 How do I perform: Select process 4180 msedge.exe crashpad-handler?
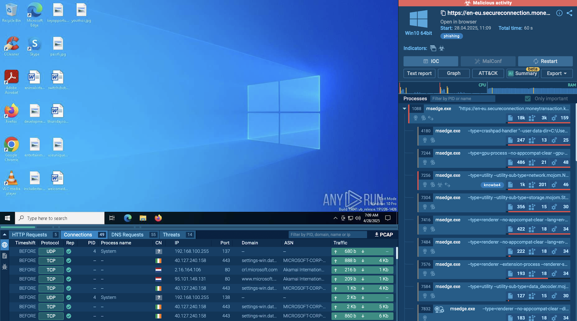pos(494,136)
